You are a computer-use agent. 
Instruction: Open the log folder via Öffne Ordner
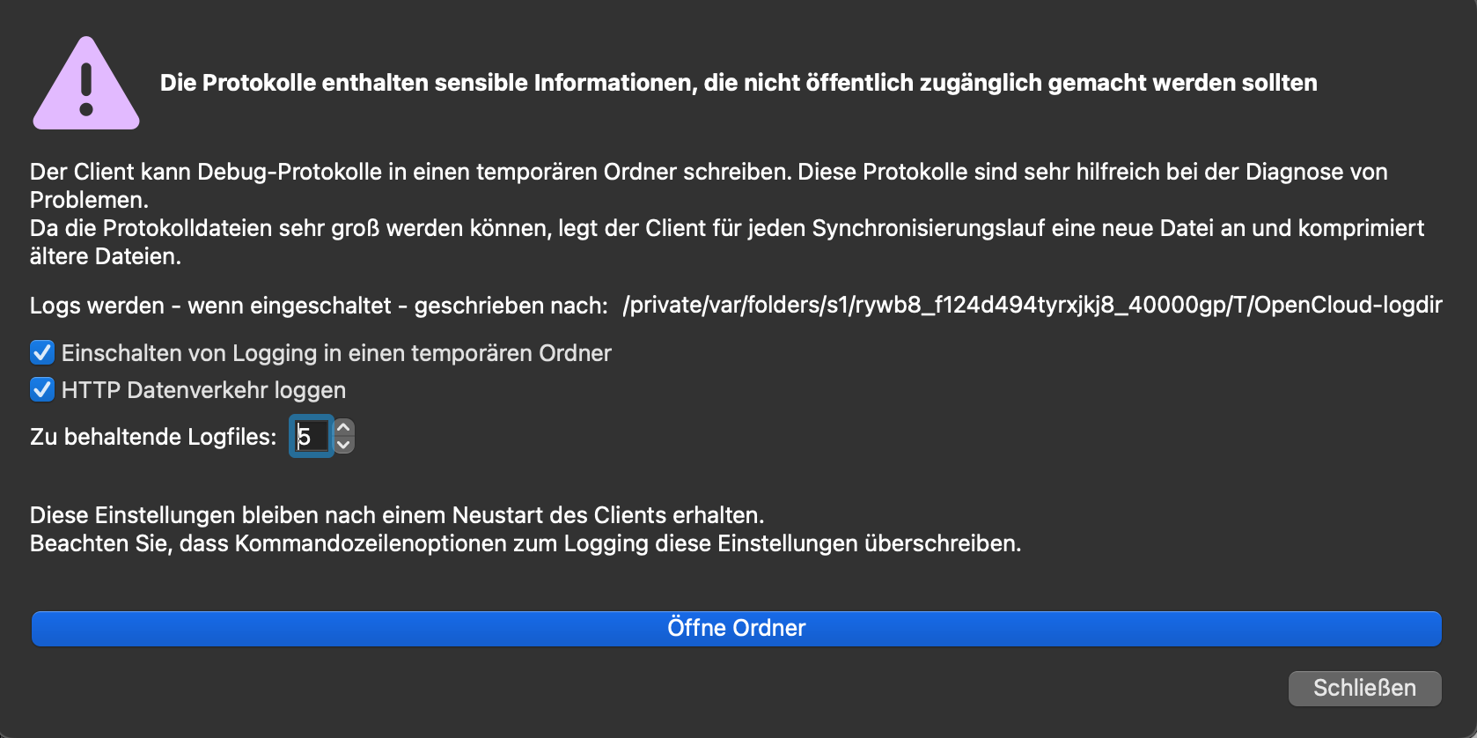coord(737,628)
